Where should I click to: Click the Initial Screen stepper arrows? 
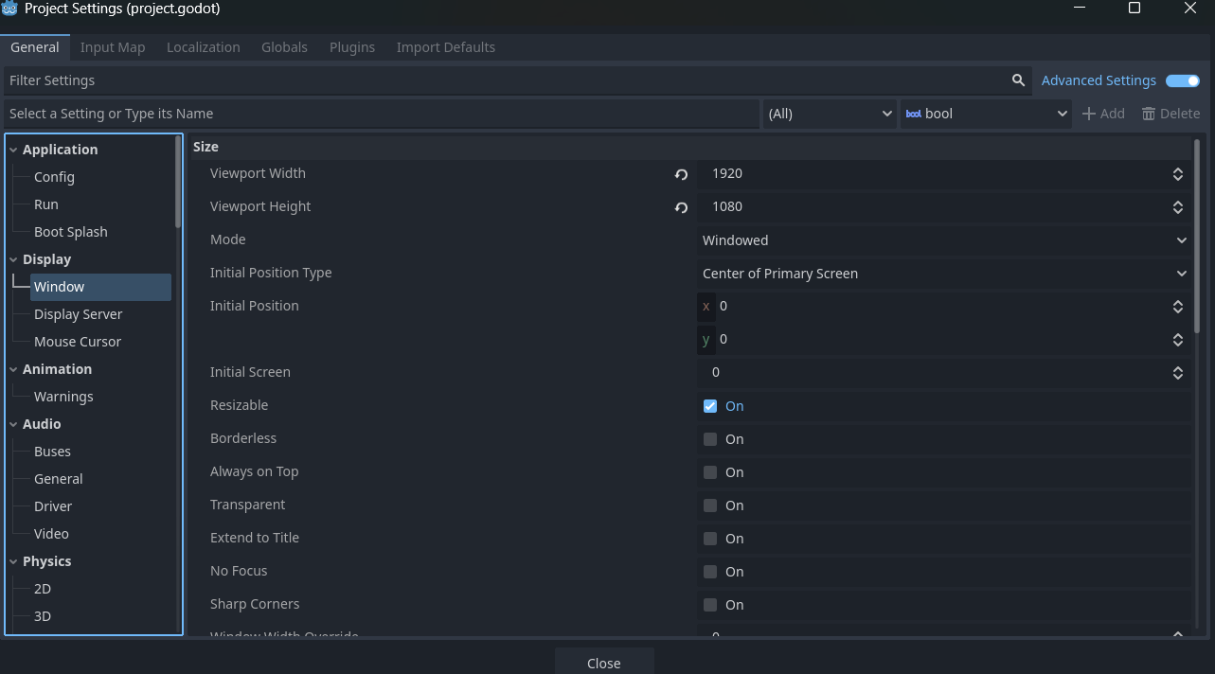point(1177,373)
